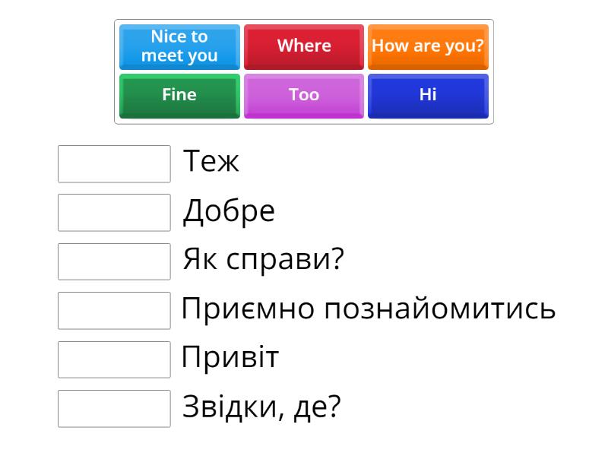Select the "Nice to meet you" tile
The image size is (608, 456).
tap(179, 46)
